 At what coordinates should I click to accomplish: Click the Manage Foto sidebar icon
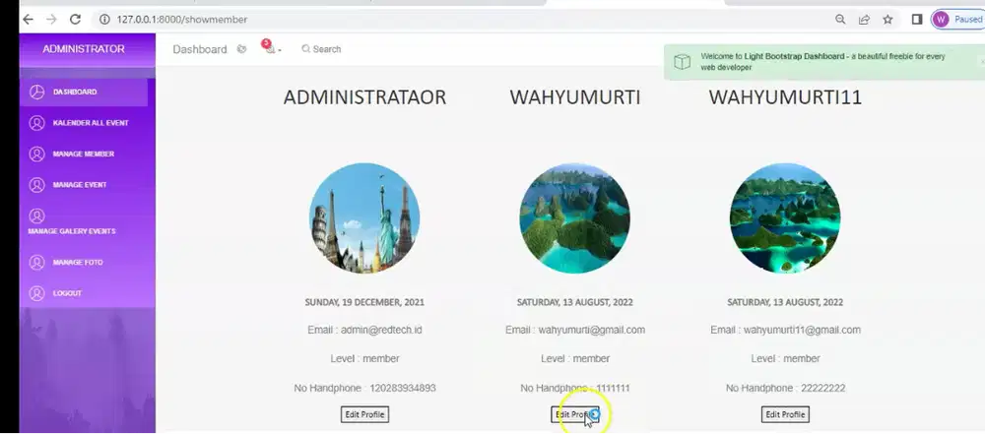[x=37, y=263]
